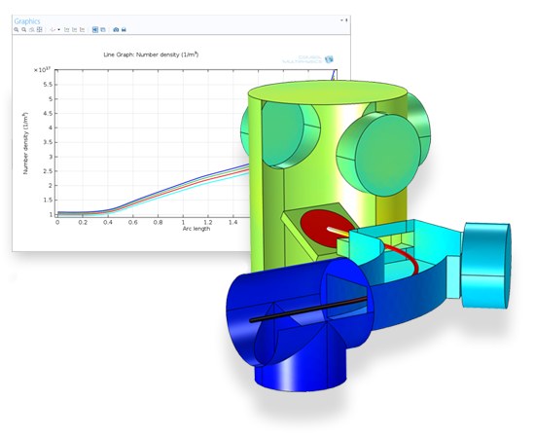Image resolution: width=535 pixels, height=438 pixels.
Task: Click the colored axis orientation icon
Action: (x=53, y=30)
